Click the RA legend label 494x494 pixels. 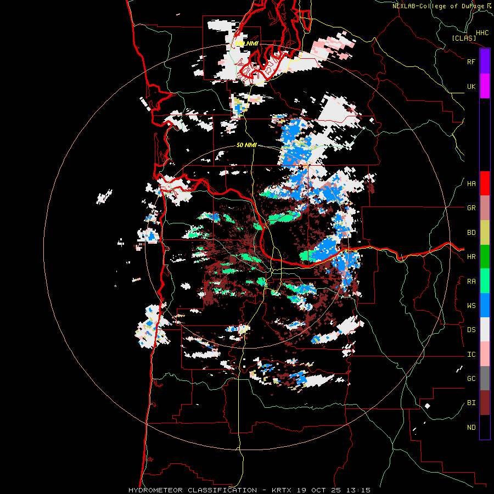tap(471, 282)
